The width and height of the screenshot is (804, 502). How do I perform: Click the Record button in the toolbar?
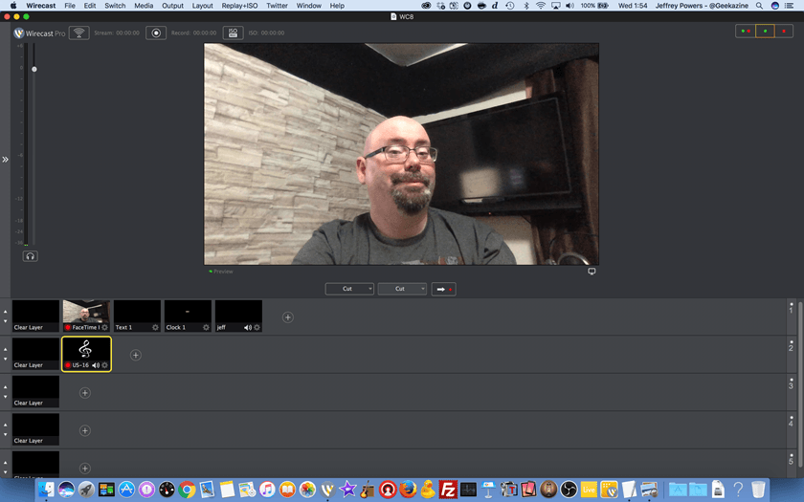click(156, 33)
